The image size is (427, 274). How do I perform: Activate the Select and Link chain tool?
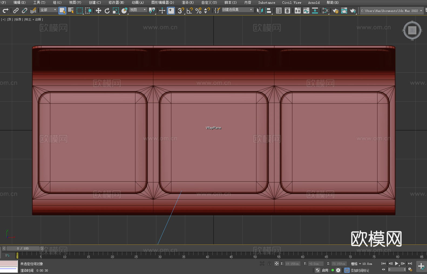(16, 11)
